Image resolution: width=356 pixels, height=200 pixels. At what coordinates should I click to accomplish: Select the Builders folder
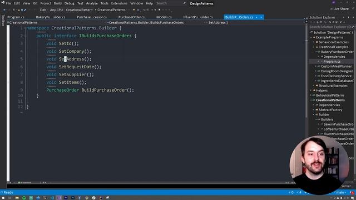[x=327, y=119]
